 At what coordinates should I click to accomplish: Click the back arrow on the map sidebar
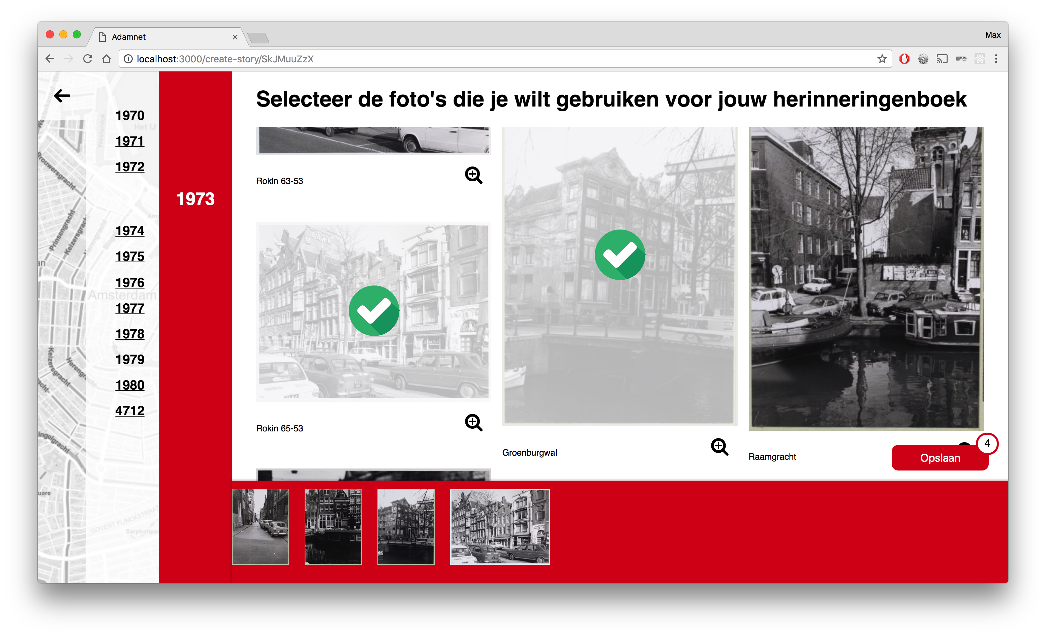coord(62,96)
